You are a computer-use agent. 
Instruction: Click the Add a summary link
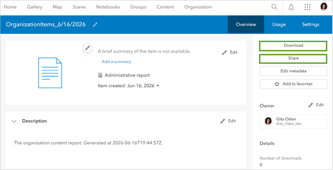116,62
